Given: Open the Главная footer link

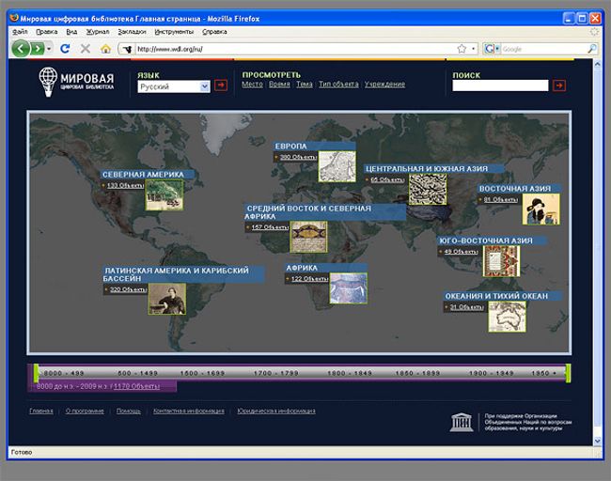Looking at the screenshot, I should [x=41, y=411].
